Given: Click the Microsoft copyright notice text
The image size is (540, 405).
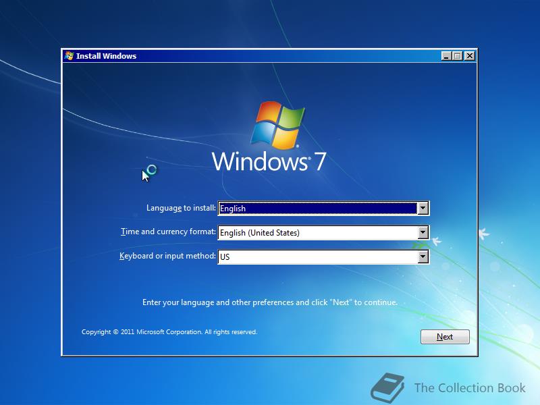Looking at the screenshot, I should tap(169, 332).
